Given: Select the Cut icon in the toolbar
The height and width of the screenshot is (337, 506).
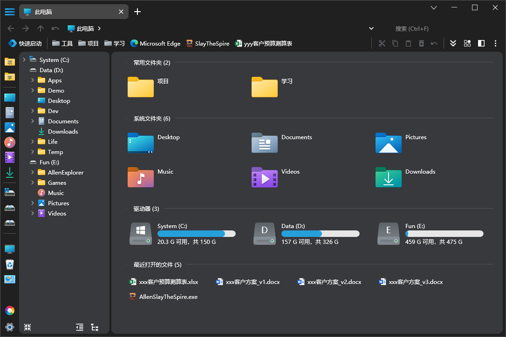Looking at the screenshot, I should tap(382, 43).
